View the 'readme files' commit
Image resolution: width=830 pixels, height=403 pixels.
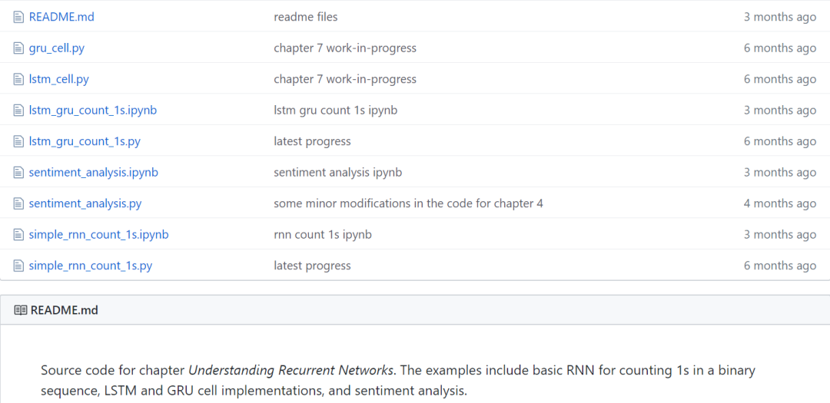(x=305, y=17)
